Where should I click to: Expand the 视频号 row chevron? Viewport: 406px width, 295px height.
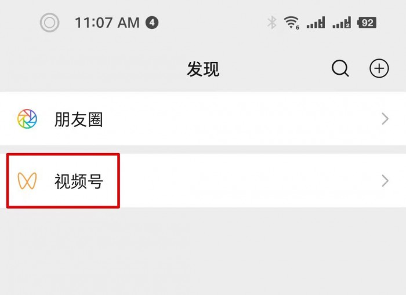coord(385,181)
